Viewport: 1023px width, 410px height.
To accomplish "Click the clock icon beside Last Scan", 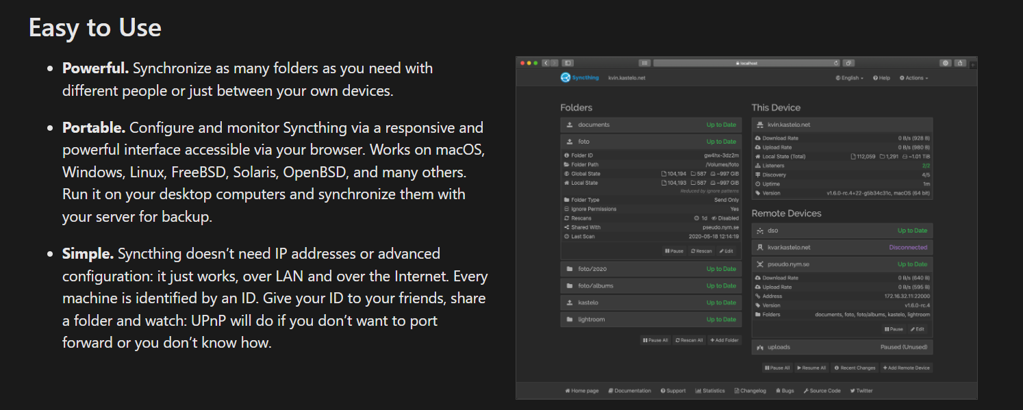I will [x=566, y=236].
